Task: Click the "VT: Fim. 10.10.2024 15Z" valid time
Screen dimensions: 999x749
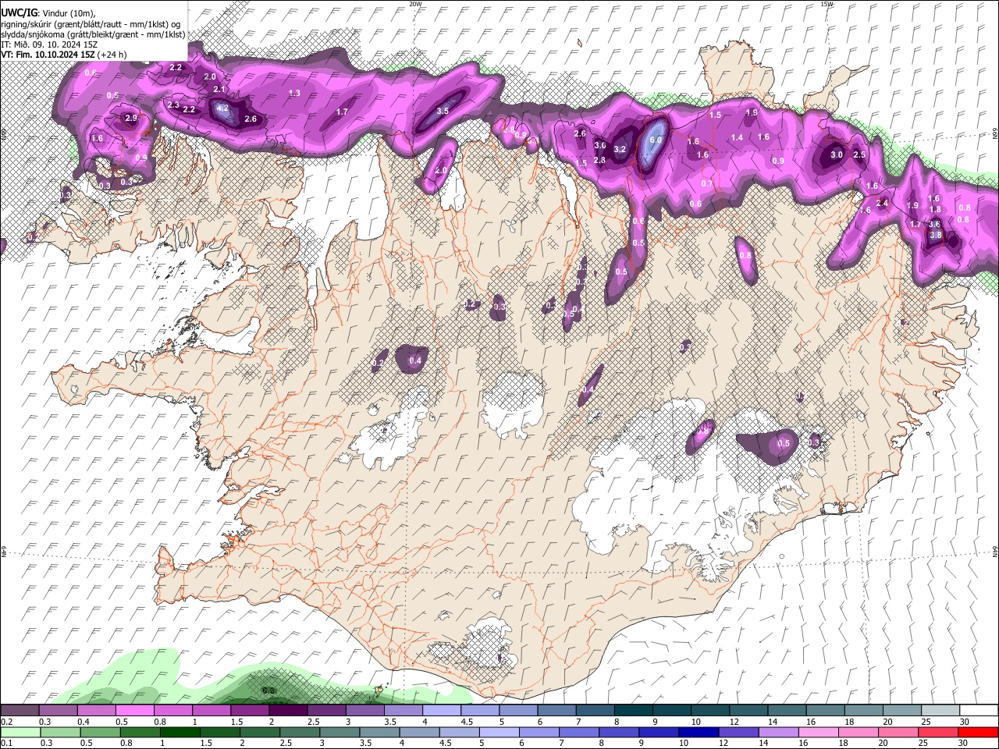Action: pyautogui.click(x=48, y=55)
